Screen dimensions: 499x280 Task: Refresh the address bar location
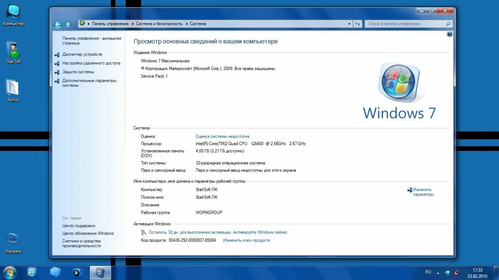pyautogui.click(x=358, y=24)
